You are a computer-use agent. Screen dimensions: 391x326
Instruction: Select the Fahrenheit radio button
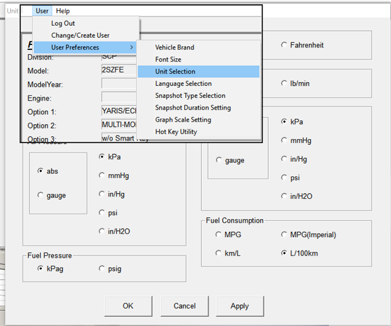pyautogui.click(x=285, y=45)
